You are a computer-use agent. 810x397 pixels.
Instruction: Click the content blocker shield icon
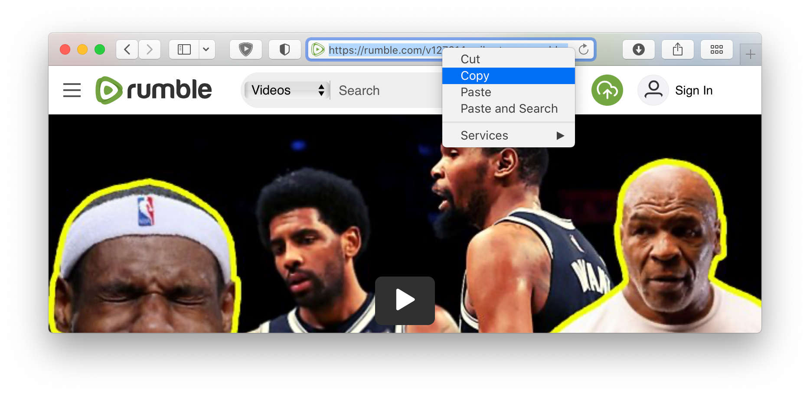pos(284,49)
